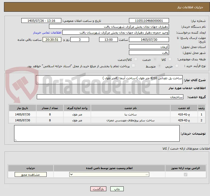Click the buyer organization name field

(109, 26)
